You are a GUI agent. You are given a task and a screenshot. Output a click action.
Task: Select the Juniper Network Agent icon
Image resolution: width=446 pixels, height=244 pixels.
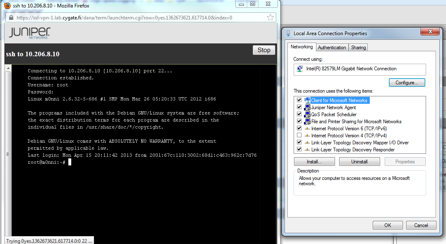pyautogui.click(x=307, y=108)
